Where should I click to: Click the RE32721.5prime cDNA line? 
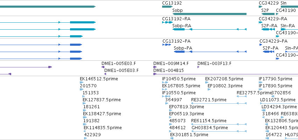(219, 103)
